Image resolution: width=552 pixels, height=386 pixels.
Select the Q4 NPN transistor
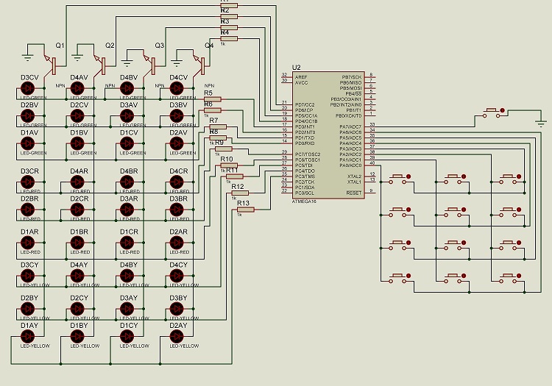point(199,65)
